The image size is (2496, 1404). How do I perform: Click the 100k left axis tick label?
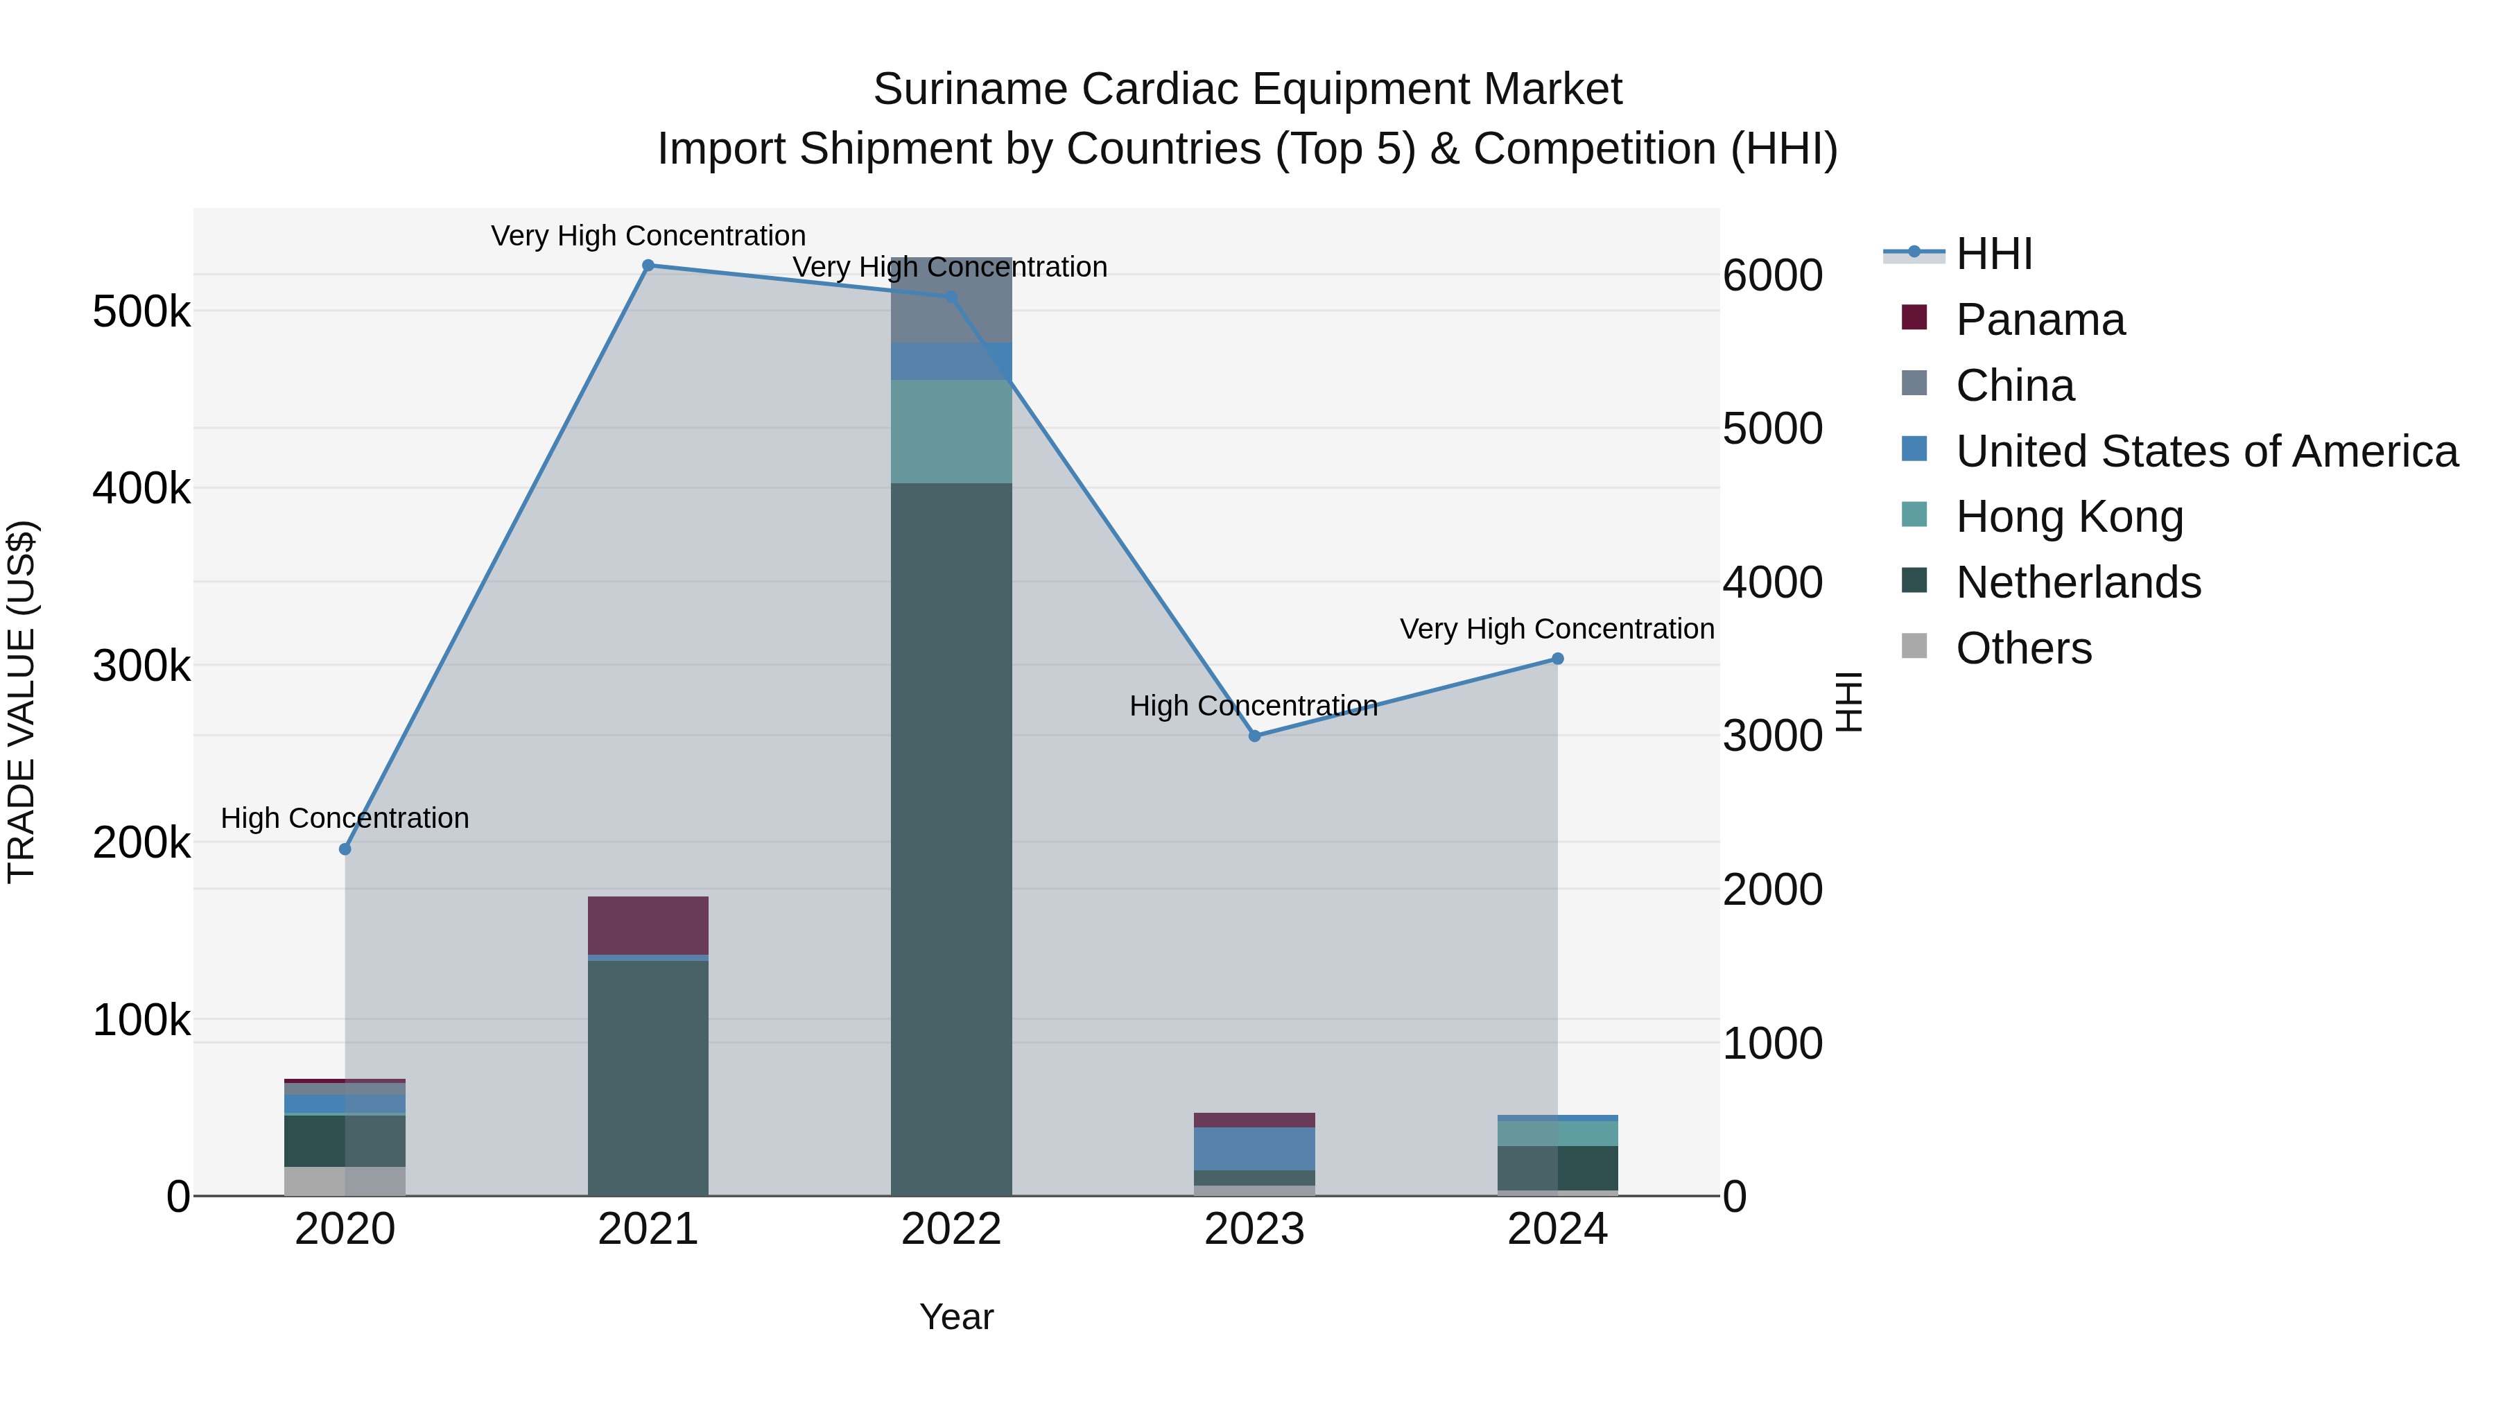[141, 1021]
